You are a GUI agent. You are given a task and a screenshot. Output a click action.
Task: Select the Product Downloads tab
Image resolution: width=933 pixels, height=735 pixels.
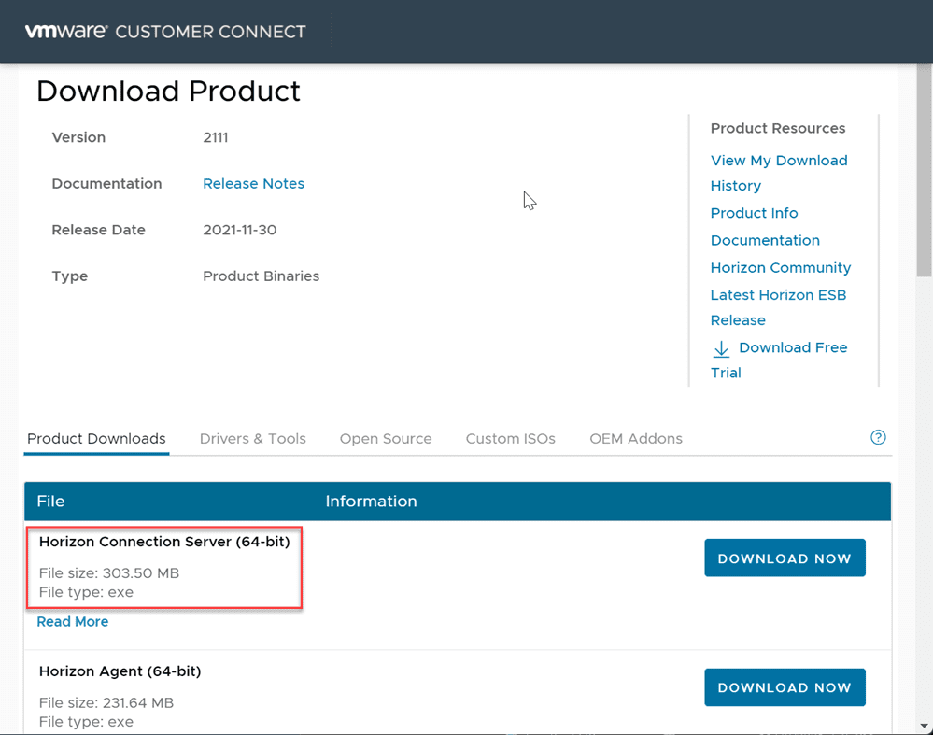click(x=96, y=438)
